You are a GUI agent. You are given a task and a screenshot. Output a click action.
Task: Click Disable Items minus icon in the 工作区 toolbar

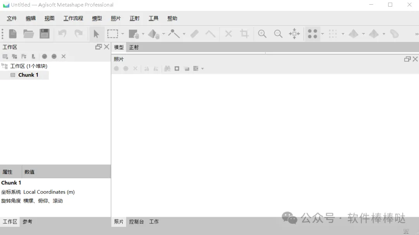(54, 56)
